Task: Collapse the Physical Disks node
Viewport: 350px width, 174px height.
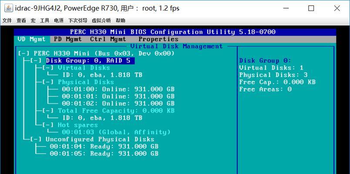Action: [x=48, y=82]
